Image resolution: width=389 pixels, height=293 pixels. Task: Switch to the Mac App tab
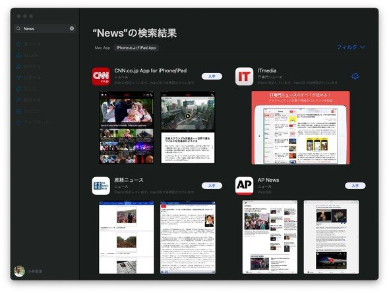[102, 48]
